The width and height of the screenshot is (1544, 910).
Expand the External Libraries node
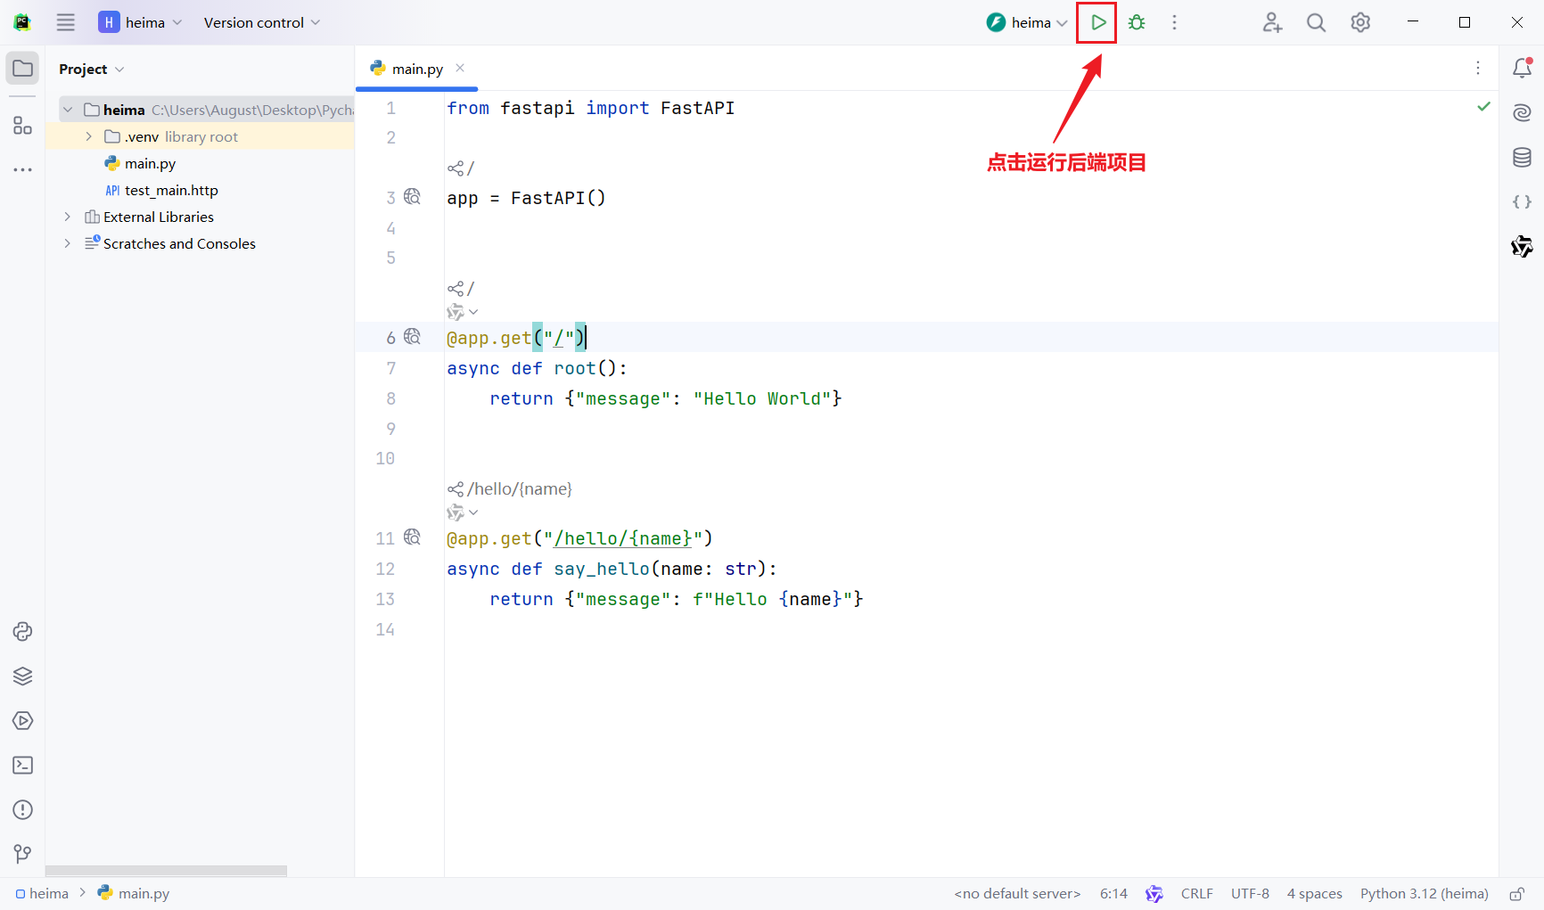click(x=67, y=217)
